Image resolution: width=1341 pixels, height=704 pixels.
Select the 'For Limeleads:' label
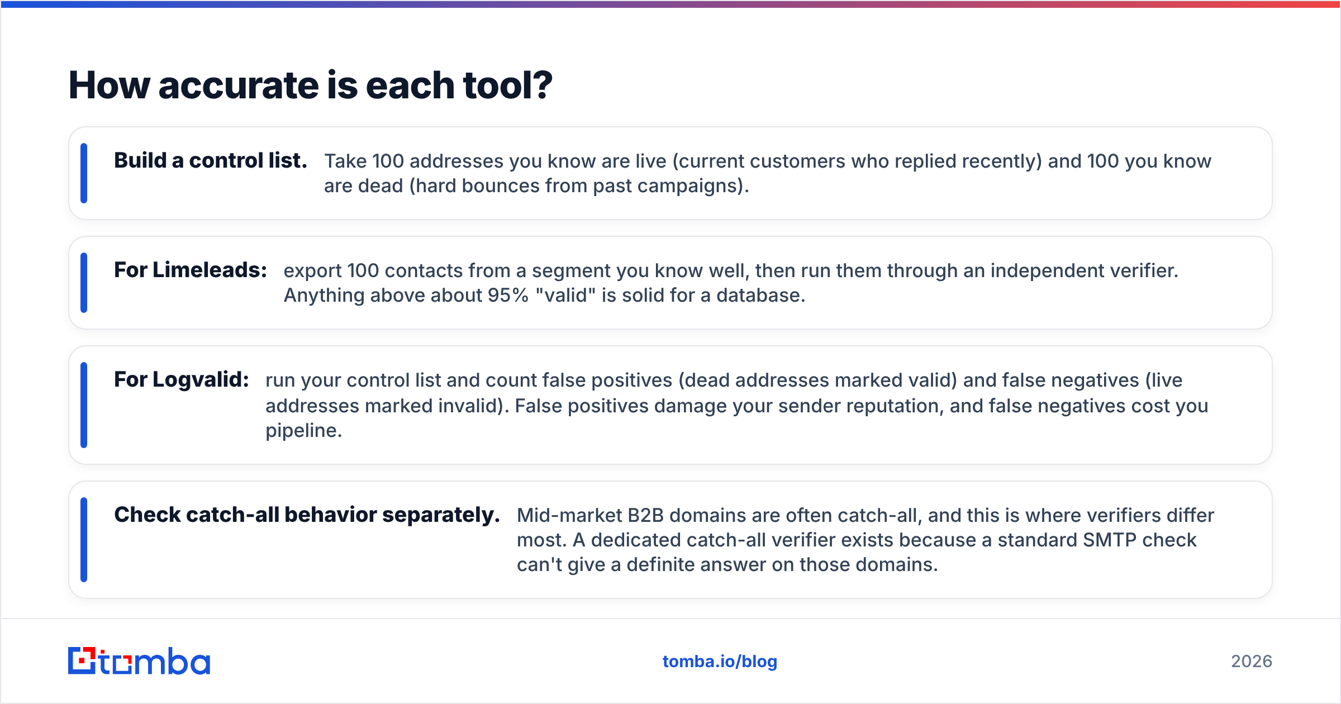pos(191,270)
